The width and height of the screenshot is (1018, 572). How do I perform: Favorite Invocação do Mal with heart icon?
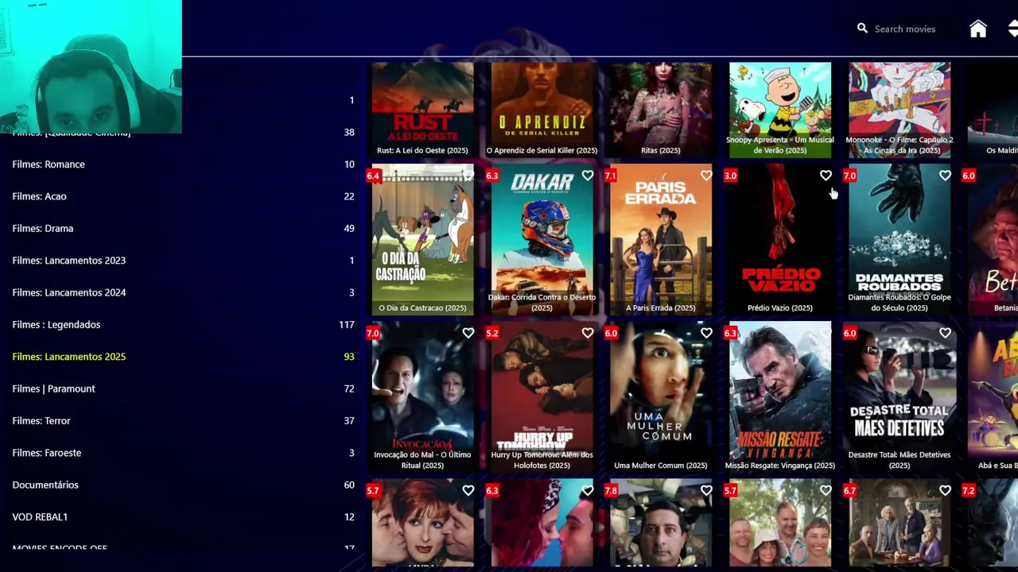pyautogui.click(x=468, y=333)
